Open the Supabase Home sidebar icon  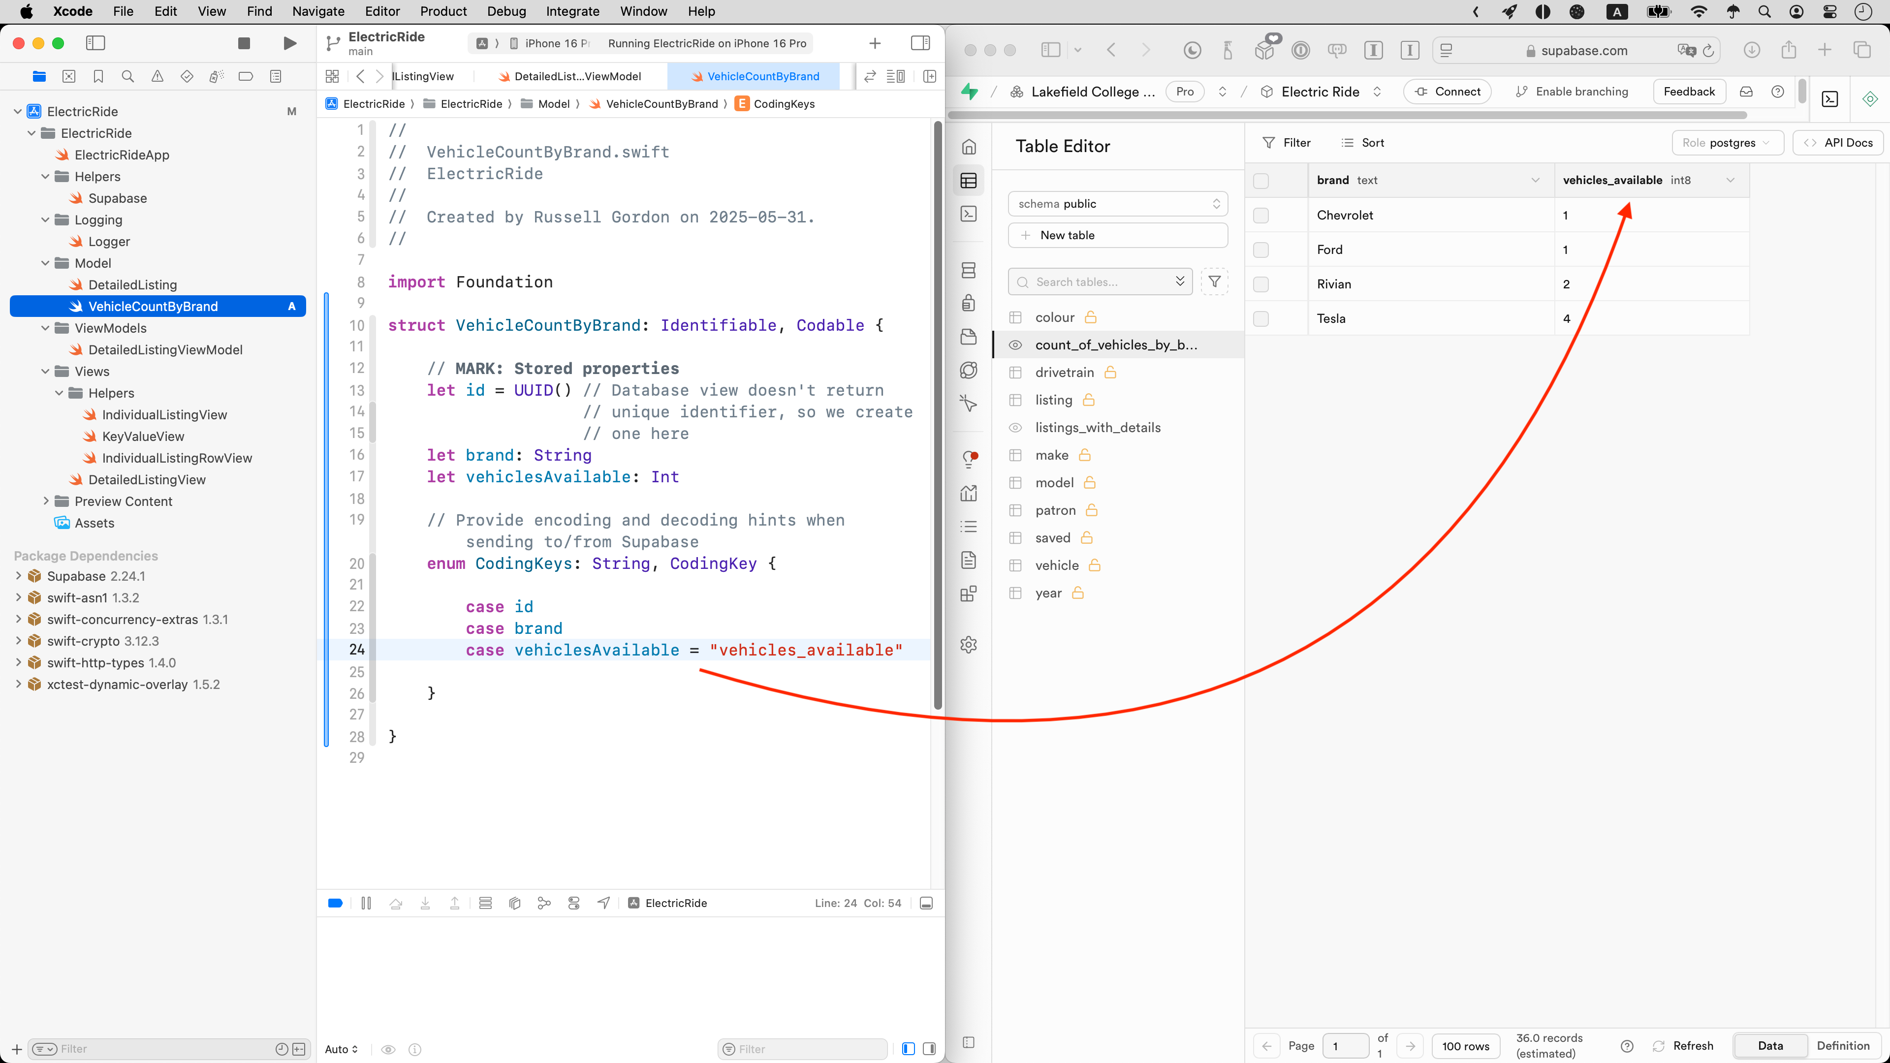[x=969, y=147]
